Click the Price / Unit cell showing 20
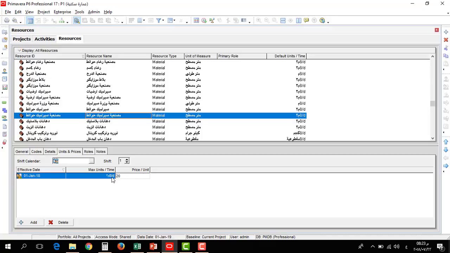Viewport: 450px width, 253px height. coord(133,176)
